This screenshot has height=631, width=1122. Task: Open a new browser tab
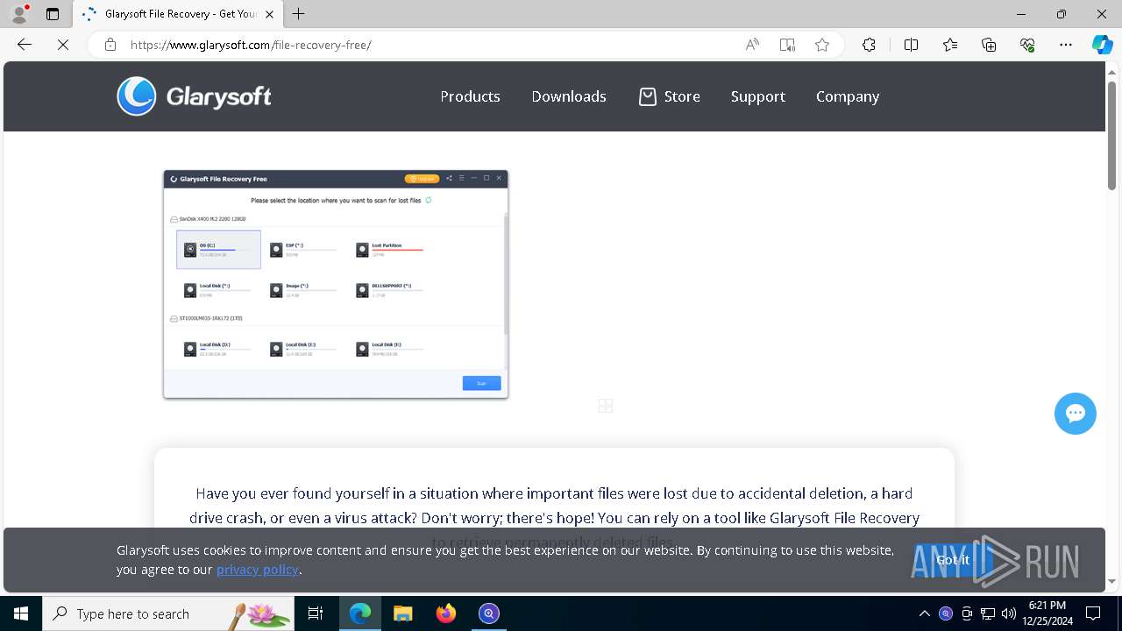(x=299, y=14)
